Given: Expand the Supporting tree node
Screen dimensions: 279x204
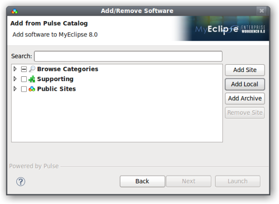Looking at the screenshot, I should [x=15, y=79].
